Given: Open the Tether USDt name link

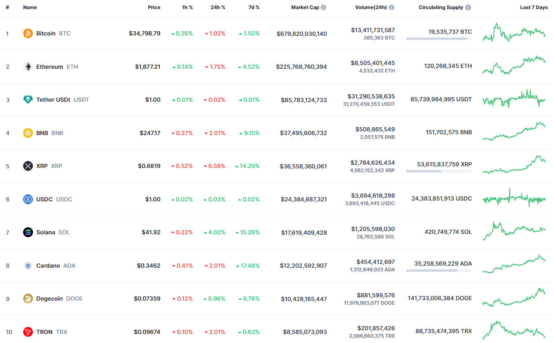Looking at the screenshot, I should click(53, 100).
